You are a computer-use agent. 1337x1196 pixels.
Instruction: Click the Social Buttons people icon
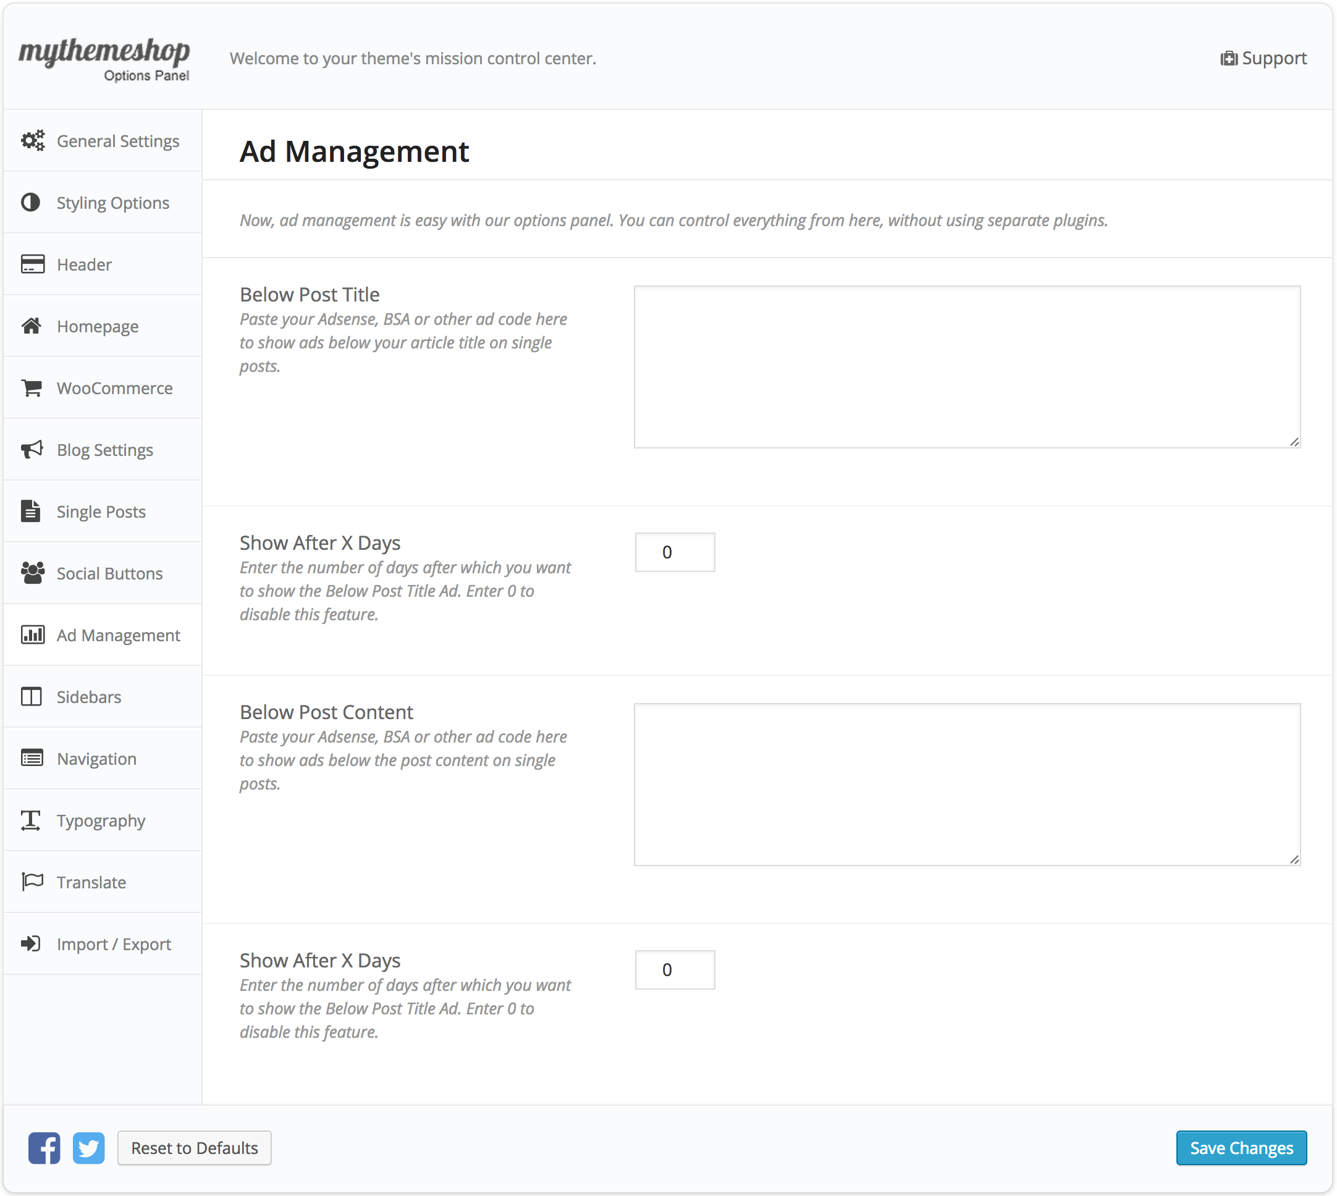tap(32, 573)
